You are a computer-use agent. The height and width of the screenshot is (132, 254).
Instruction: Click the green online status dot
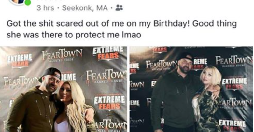(x=28, y=2)
